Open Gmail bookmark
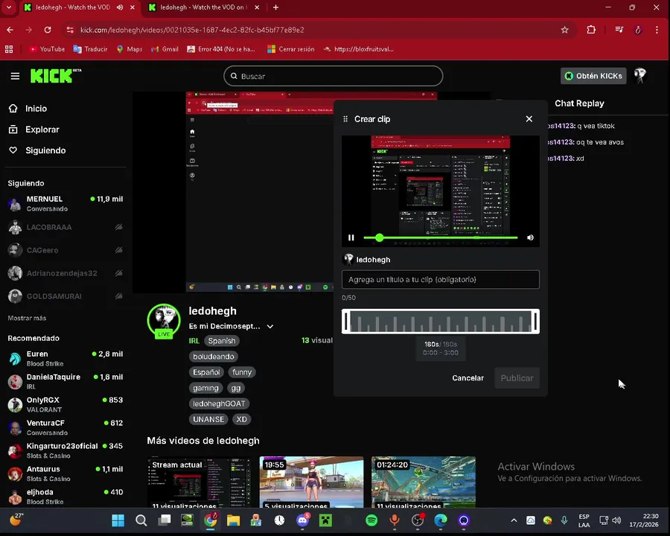 (x=165, y=49)
